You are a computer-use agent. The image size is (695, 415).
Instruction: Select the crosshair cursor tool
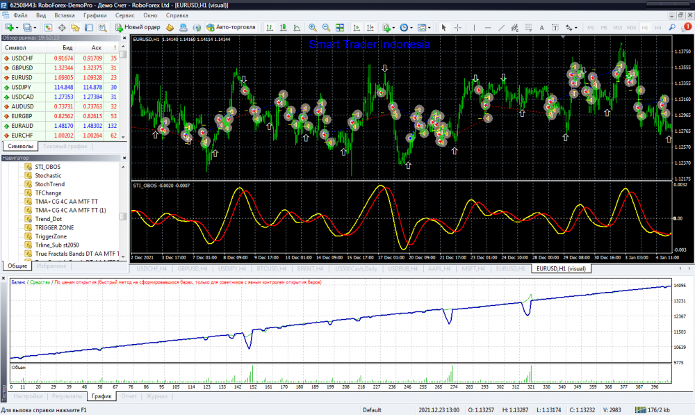[458, 28]
